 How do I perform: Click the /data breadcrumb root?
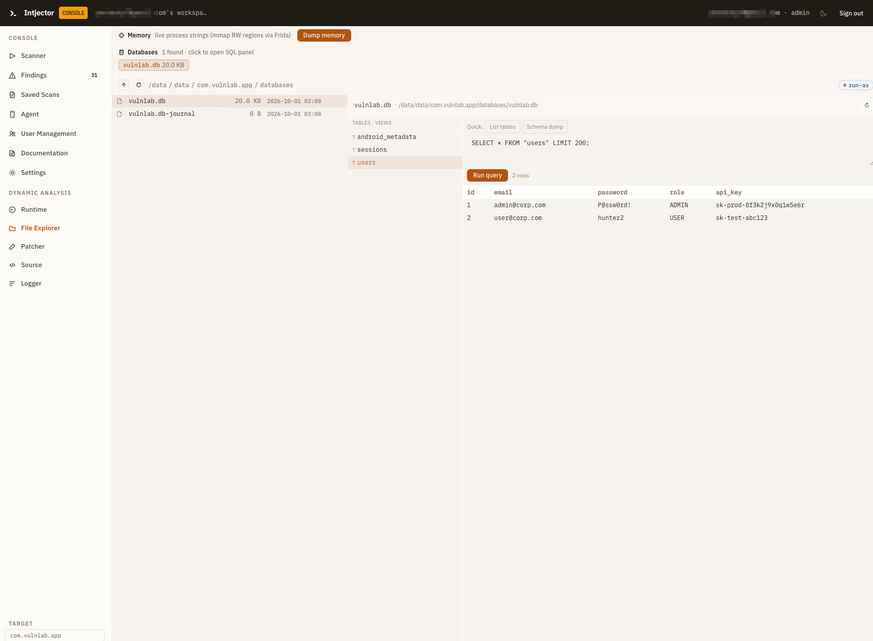(x=158, y=85)
